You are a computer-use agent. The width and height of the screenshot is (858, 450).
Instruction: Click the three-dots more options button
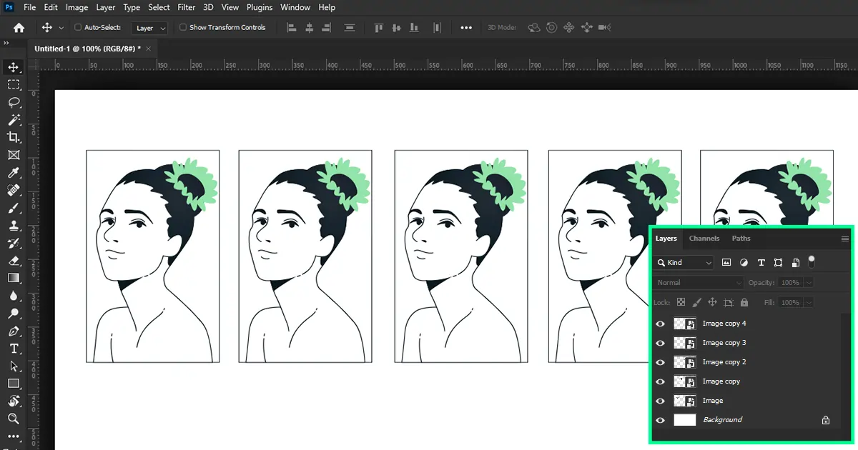(466, 28)
